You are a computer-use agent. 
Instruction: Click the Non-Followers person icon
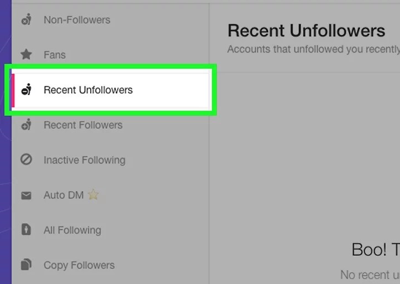pyautogui.click(x=27, y=19)
